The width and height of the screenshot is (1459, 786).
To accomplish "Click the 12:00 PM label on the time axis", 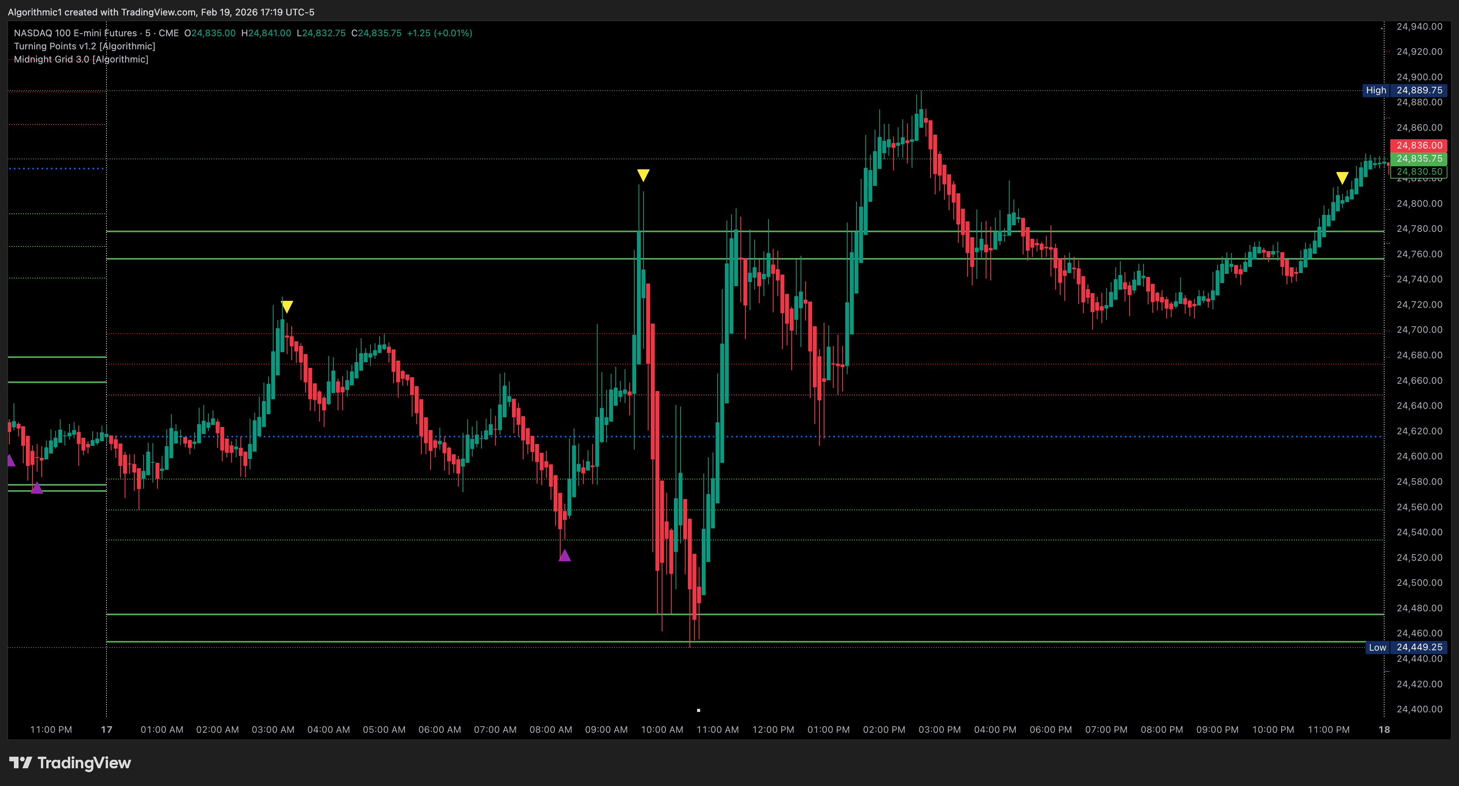I will click(x=773, y=730).
